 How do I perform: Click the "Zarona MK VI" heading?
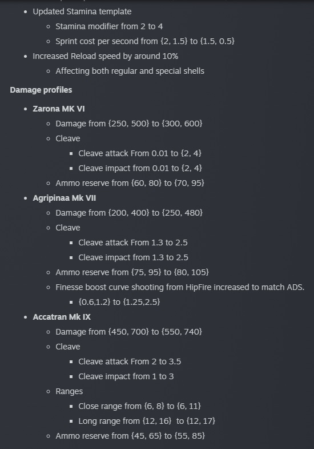(x=59, y=109)
